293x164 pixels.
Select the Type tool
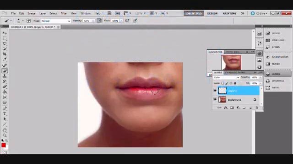(x=5, y=114)
